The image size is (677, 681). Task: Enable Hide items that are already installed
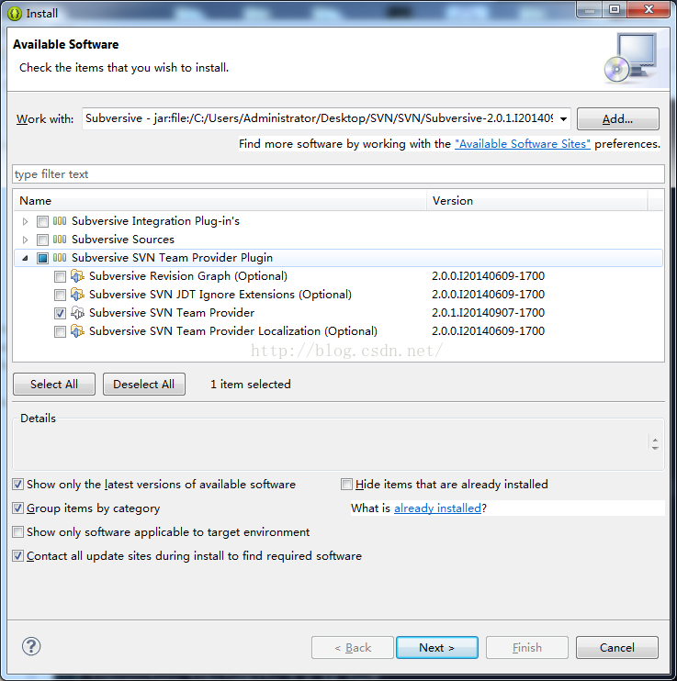346,485
